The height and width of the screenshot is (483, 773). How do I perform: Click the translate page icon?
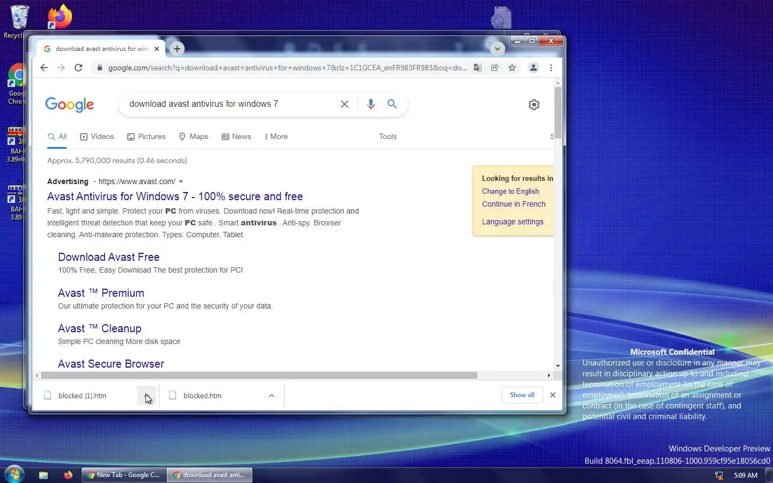point(477,68)
